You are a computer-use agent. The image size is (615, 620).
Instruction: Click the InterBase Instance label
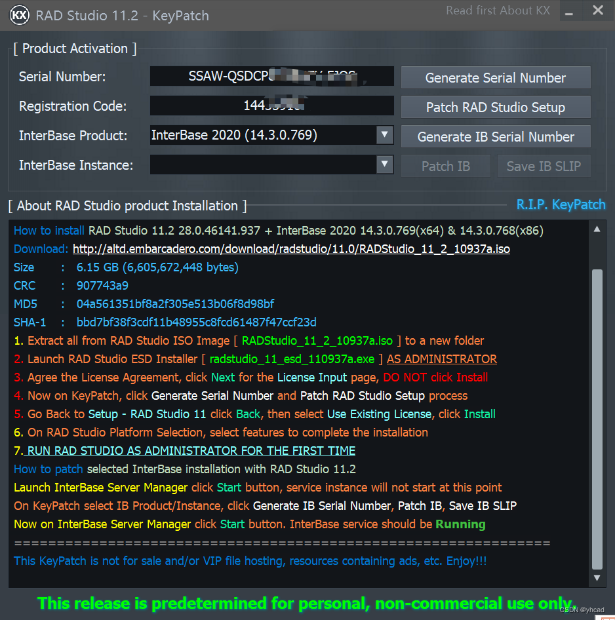tap(76, 165)
